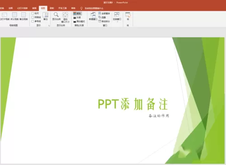Open Notes Master (备注母版) view
Viewport: 226px width, 165px height.
(x=24, y=16)
